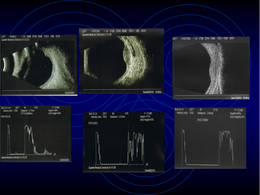The width and height of the screenshot is (260, 195).
Task: Click the 'T= 73.8dB' value
Action: [x=239, y=110]
